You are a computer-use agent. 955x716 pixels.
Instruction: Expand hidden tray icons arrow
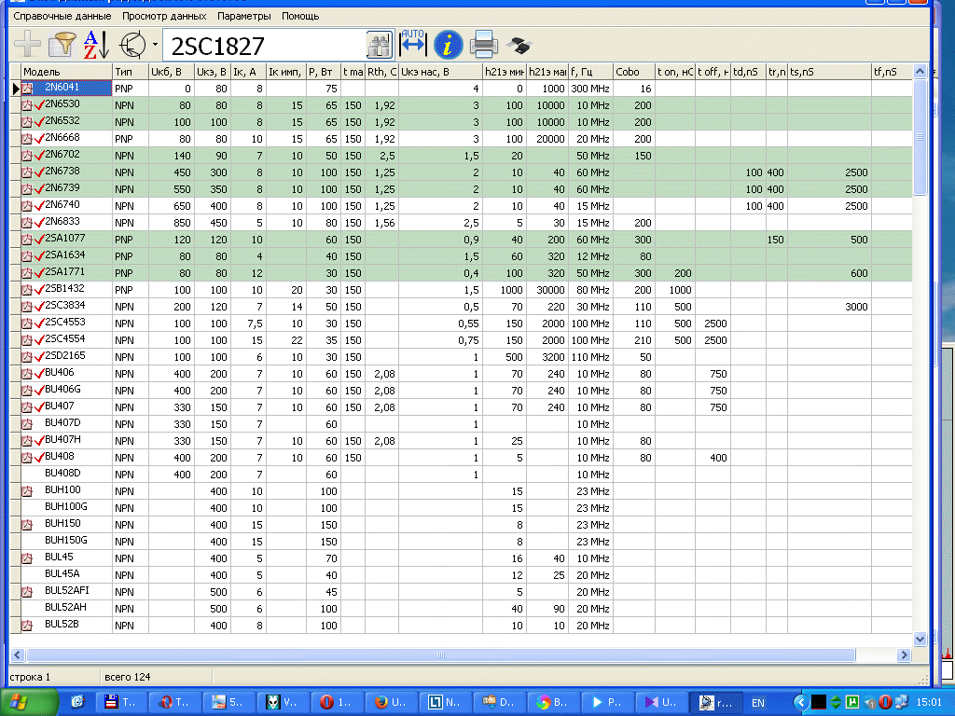click(801, 702)
